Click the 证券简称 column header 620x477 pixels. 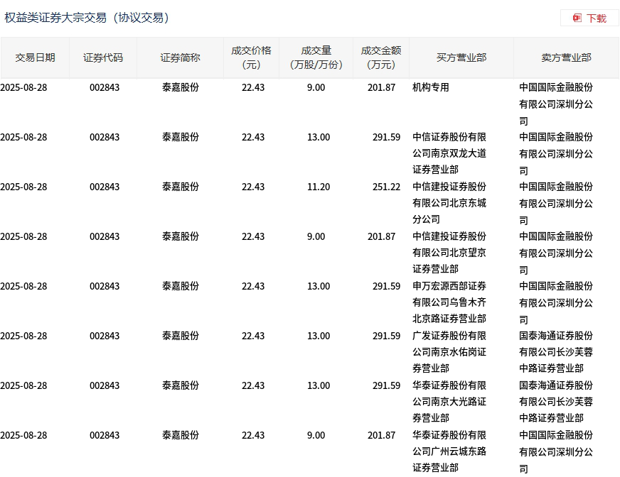click(181, 57)
